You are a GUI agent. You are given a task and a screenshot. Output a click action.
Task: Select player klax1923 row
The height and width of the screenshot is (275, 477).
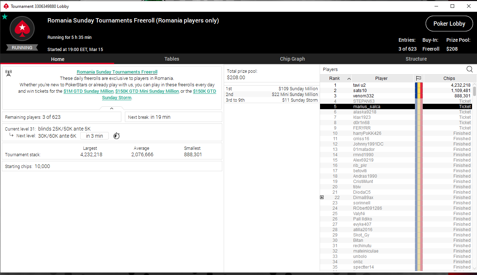(x=396, y=117)
